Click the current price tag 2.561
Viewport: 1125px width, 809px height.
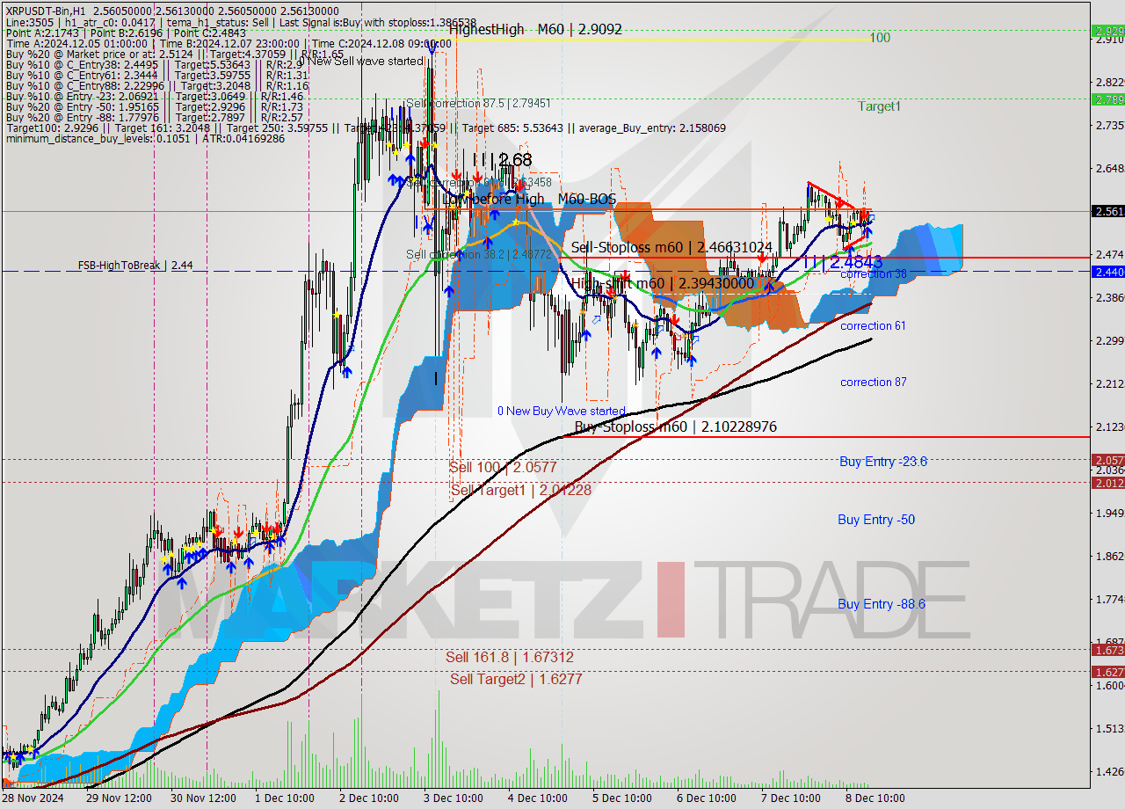1107,211
